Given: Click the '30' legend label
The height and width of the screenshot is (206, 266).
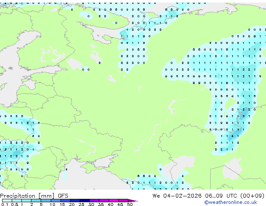Looking at the screenshot, I should pyautogui.click(x=91, y=204).
